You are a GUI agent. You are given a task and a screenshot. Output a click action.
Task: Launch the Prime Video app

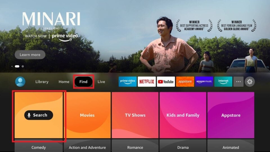128,82
